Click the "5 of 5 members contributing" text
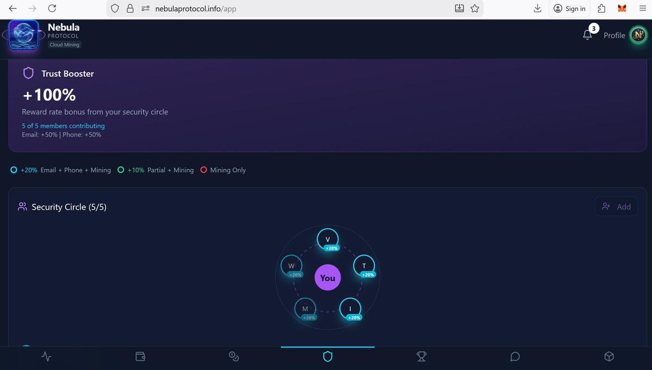The width and height of the screenshot is (652, 370). (x=63, y=126)
